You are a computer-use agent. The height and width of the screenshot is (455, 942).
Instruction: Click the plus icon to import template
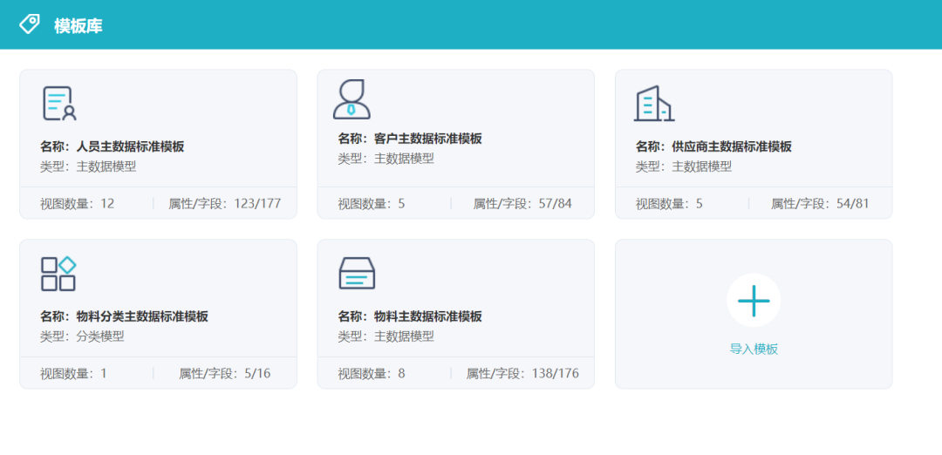(754, 300)
